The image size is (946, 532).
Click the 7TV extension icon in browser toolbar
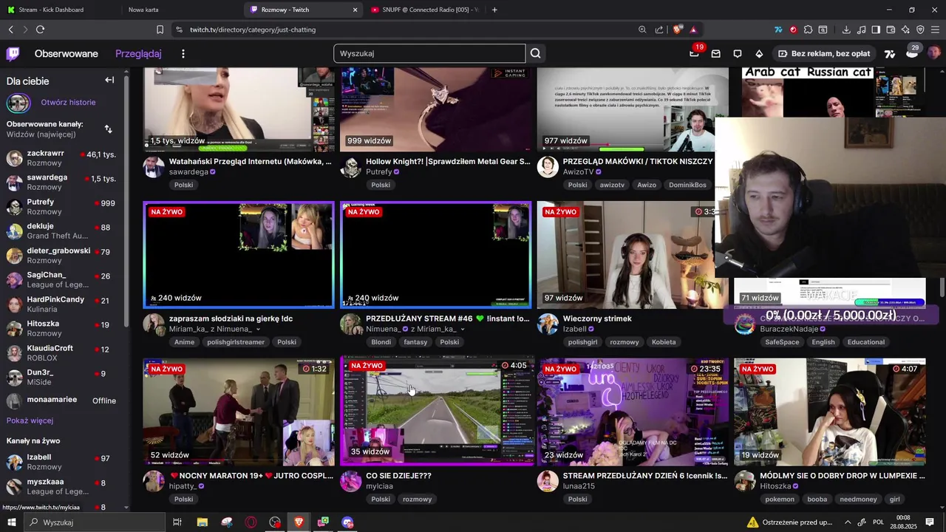(778, 30)
